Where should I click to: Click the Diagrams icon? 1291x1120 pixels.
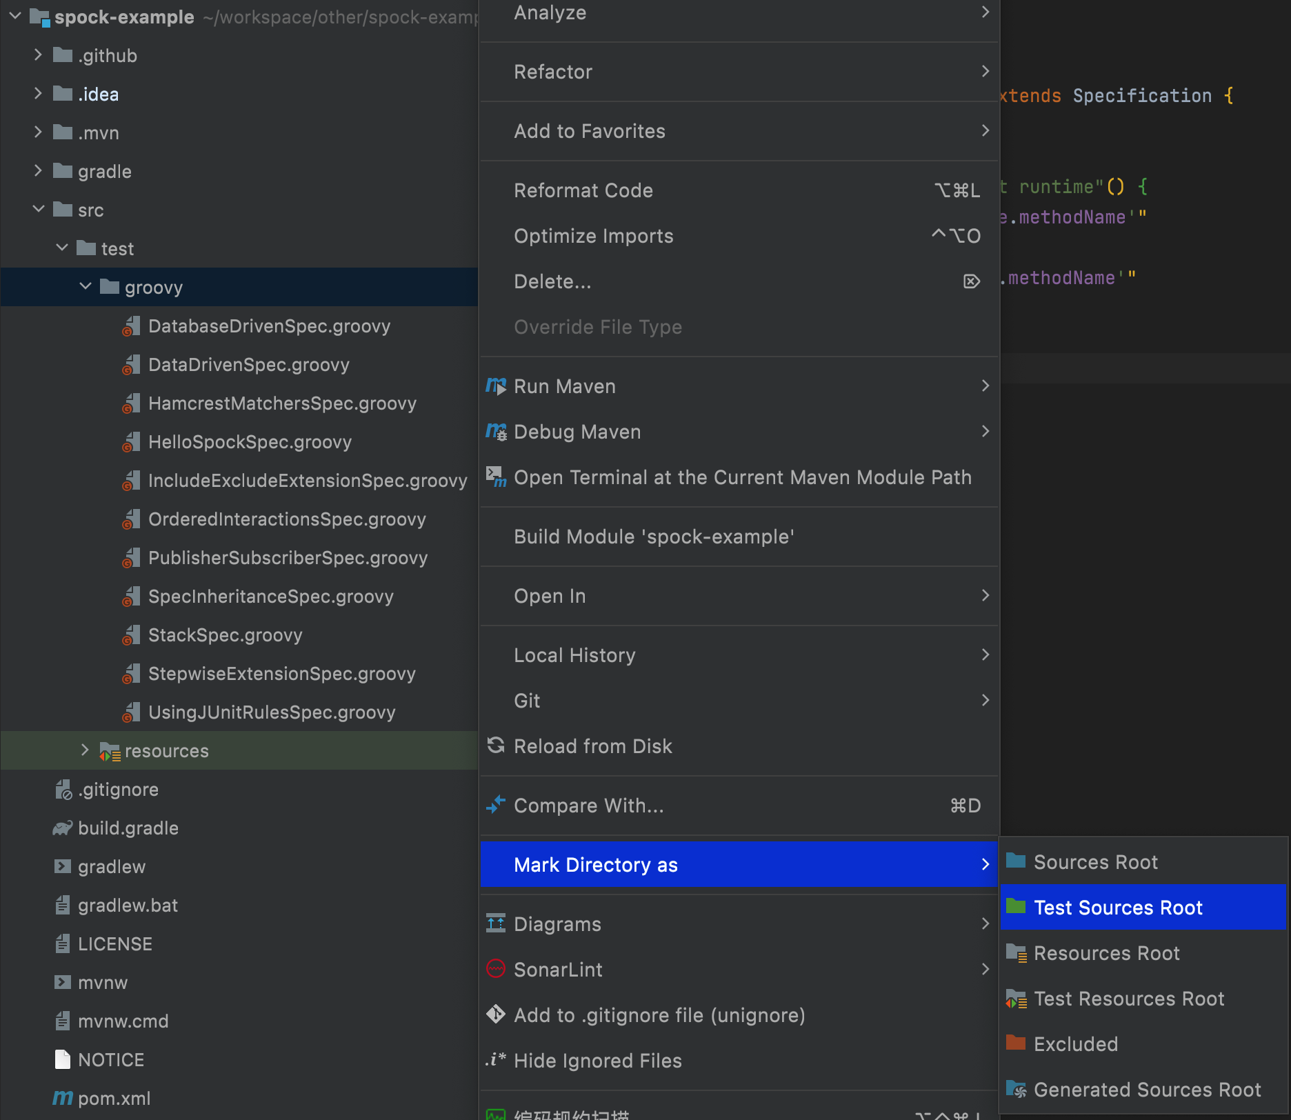(x=496, y=923)
